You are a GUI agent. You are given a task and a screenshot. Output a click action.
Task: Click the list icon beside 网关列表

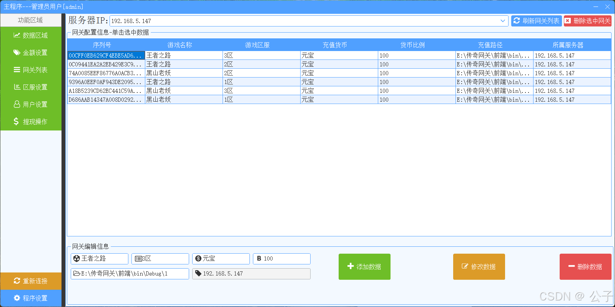point(17,70)
